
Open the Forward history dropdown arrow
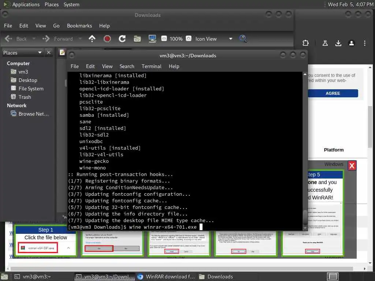(80, 39)
